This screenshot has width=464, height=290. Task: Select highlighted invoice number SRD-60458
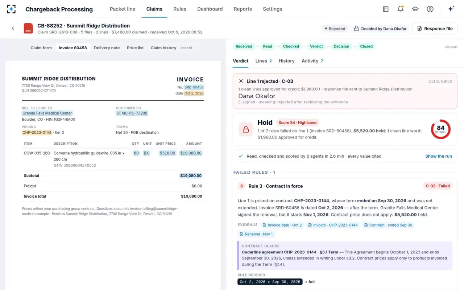point(194,87)
